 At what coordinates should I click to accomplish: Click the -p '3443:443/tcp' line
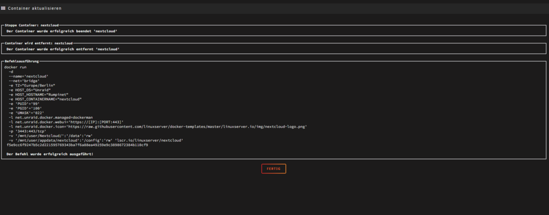coord(27,131)
